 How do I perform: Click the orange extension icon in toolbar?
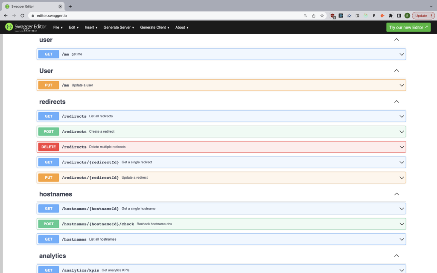(x=382, y=16)
